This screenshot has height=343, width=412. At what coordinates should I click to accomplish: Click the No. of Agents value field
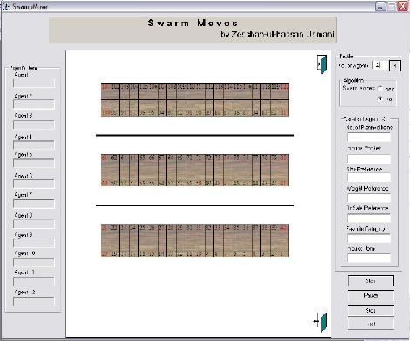380,65
